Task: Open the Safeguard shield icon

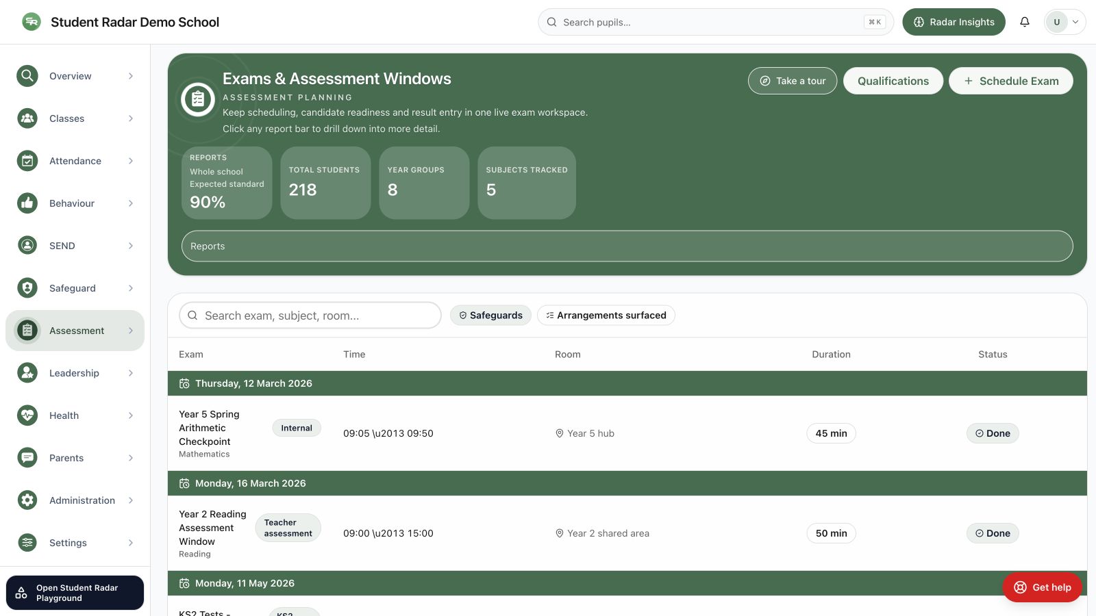Action: (27, 288)
